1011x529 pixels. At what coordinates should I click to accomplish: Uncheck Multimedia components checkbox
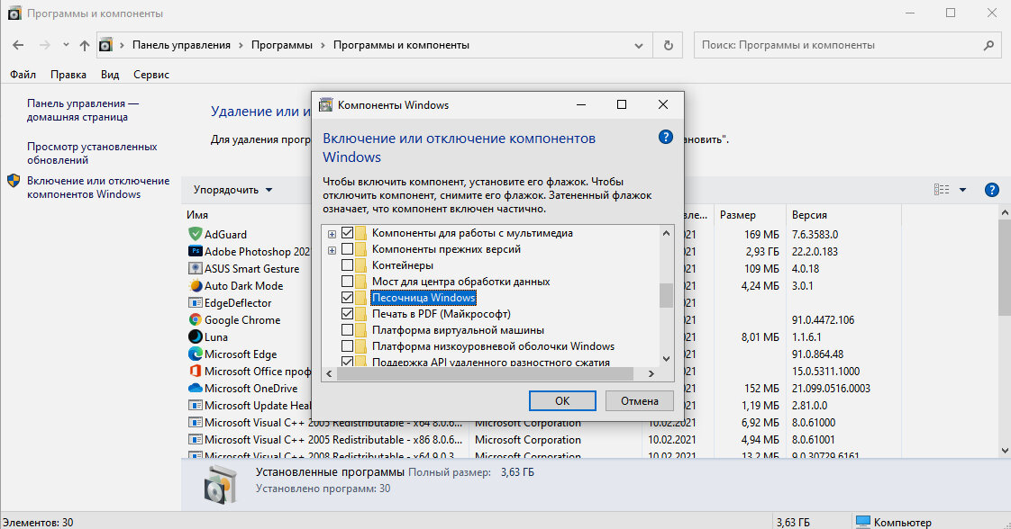[x=347, y=233]
